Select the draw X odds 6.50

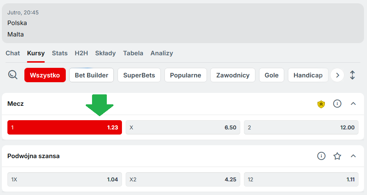tap(183, 127)
